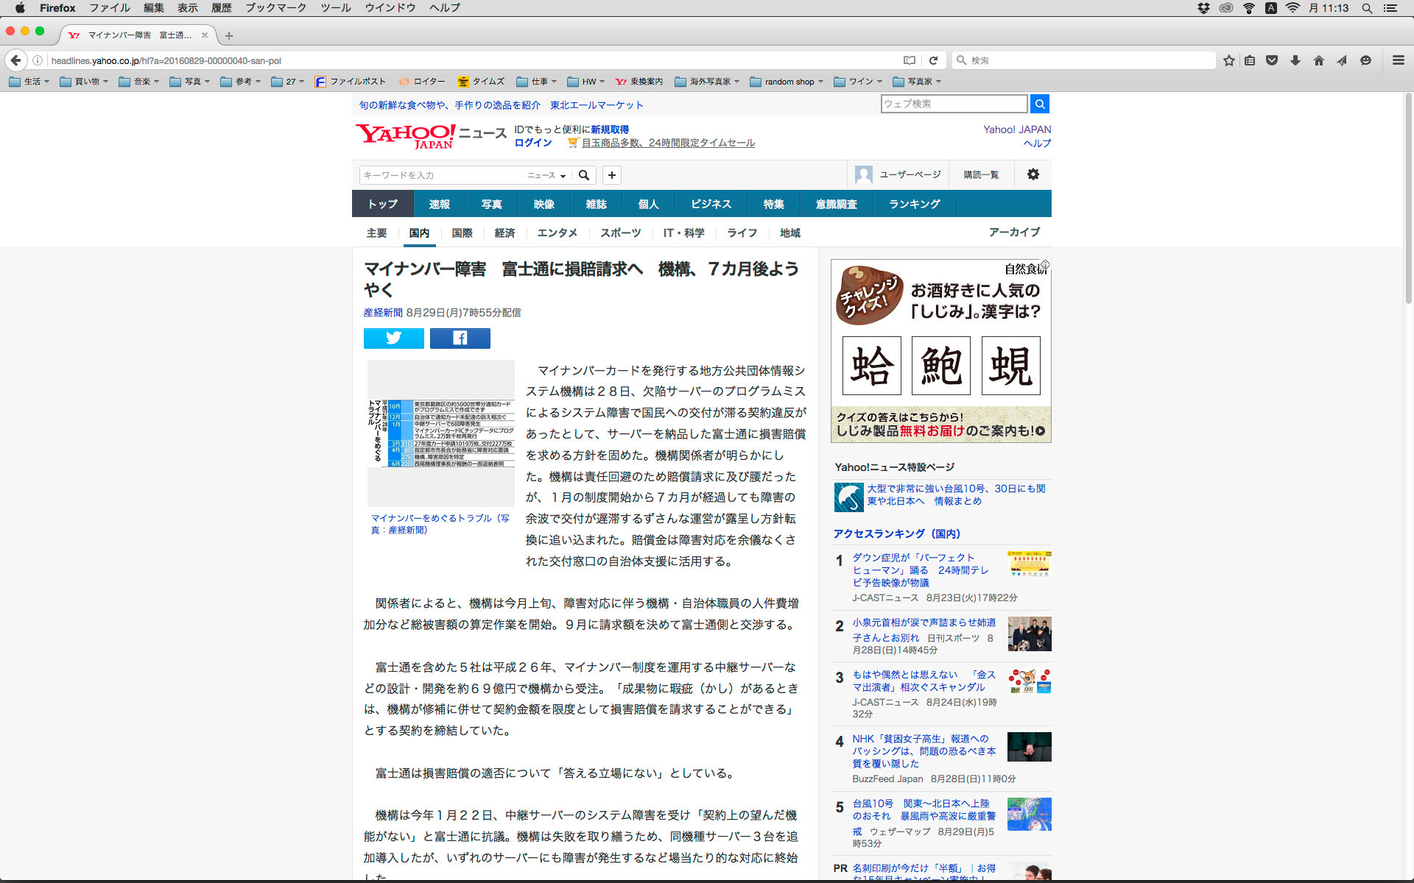Image resolution: width=1414 pixels, height=883 pixels.
Task: Click the Facebook share button
Action: point(460,338)
